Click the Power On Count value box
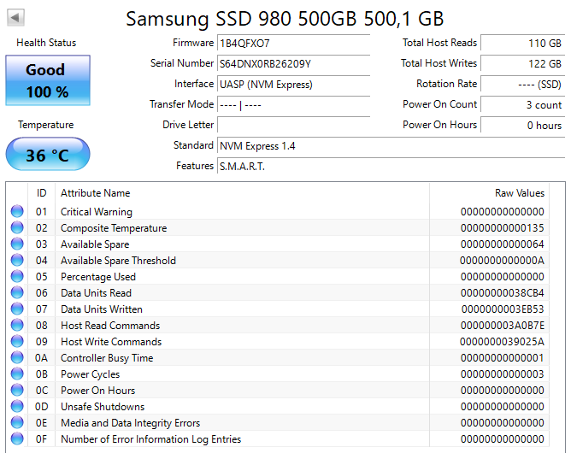 [x=522, y=104]
